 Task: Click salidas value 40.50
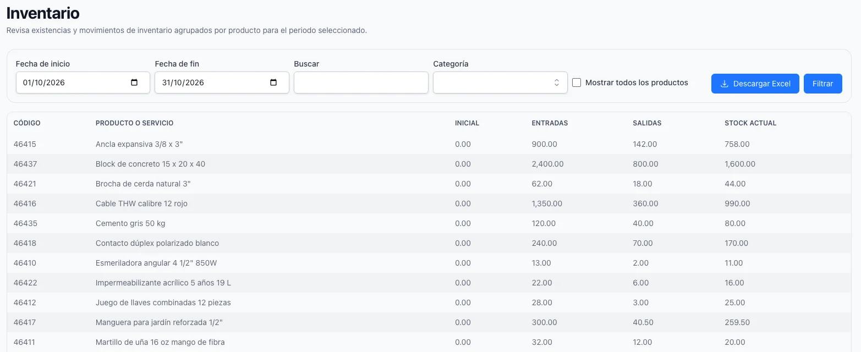pyautogui.click(x=644, y=322)
